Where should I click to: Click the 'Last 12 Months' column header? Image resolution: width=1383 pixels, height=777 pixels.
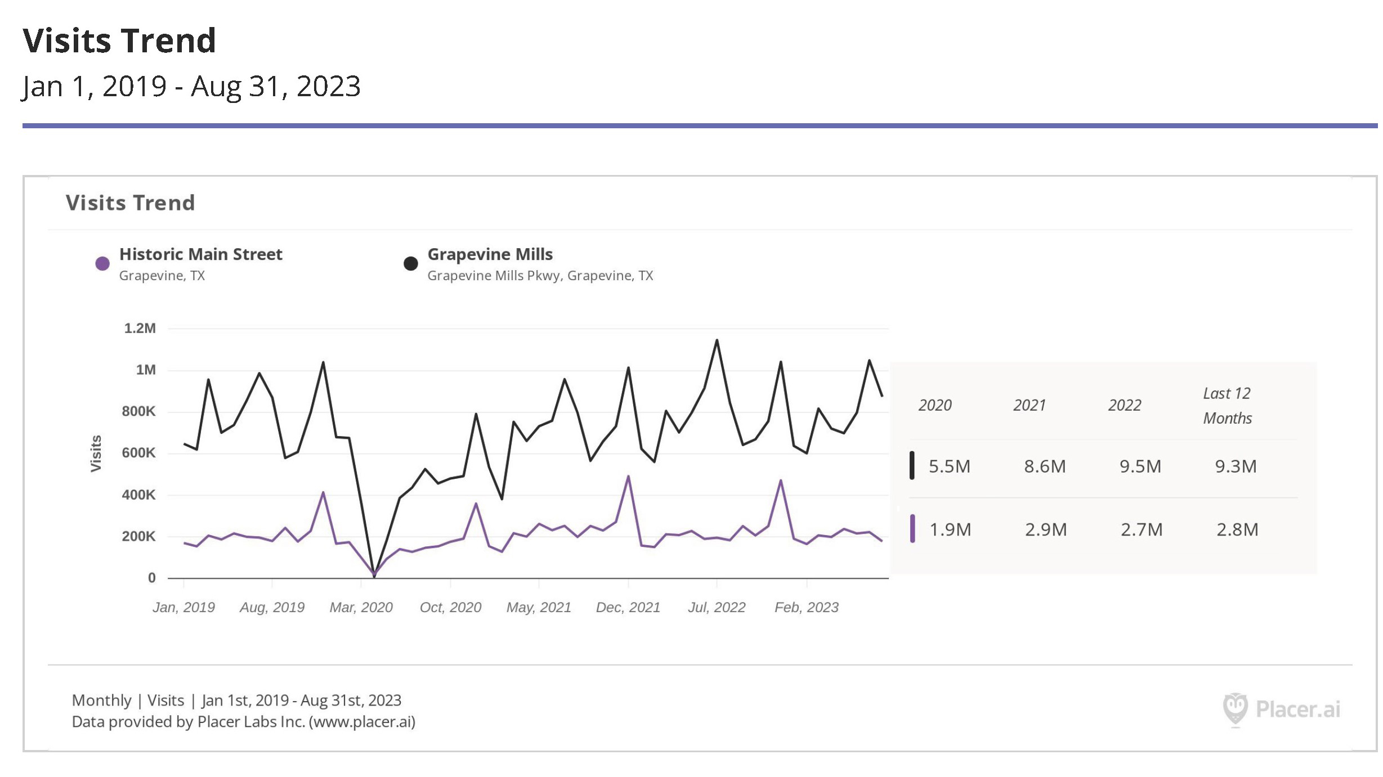[x=1228, y=406]
